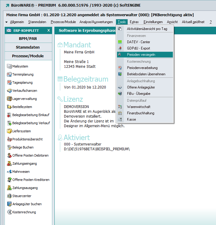Open the dropdown arrow before Allgemein

[7, 22]
